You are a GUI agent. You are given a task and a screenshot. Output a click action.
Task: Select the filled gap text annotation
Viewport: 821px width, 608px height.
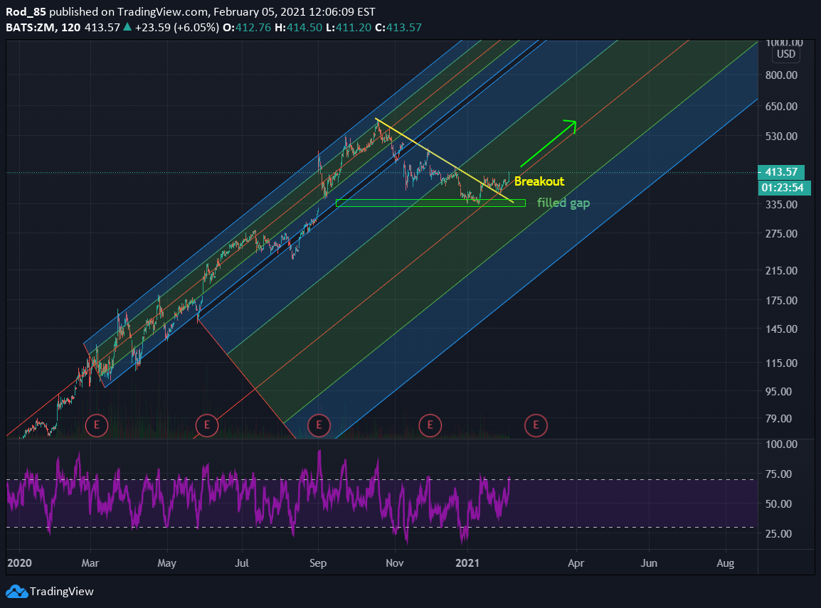click(x=563, y=203)
